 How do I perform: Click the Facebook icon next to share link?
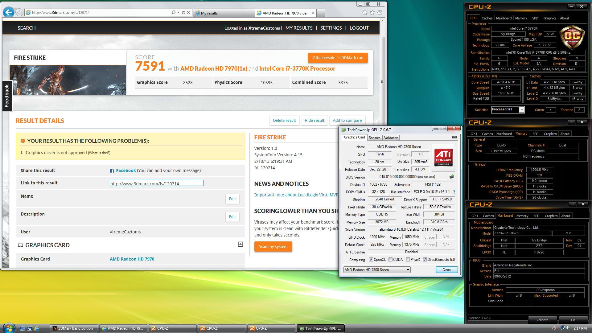pyautogui.click(x=112, y=171)
